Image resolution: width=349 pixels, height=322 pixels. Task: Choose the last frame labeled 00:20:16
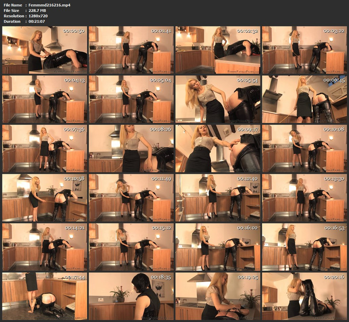(x=304, y=296)
